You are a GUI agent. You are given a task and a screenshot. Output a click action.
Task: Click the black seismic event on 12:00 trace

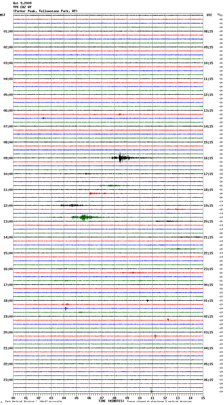(x=72, y=205)
